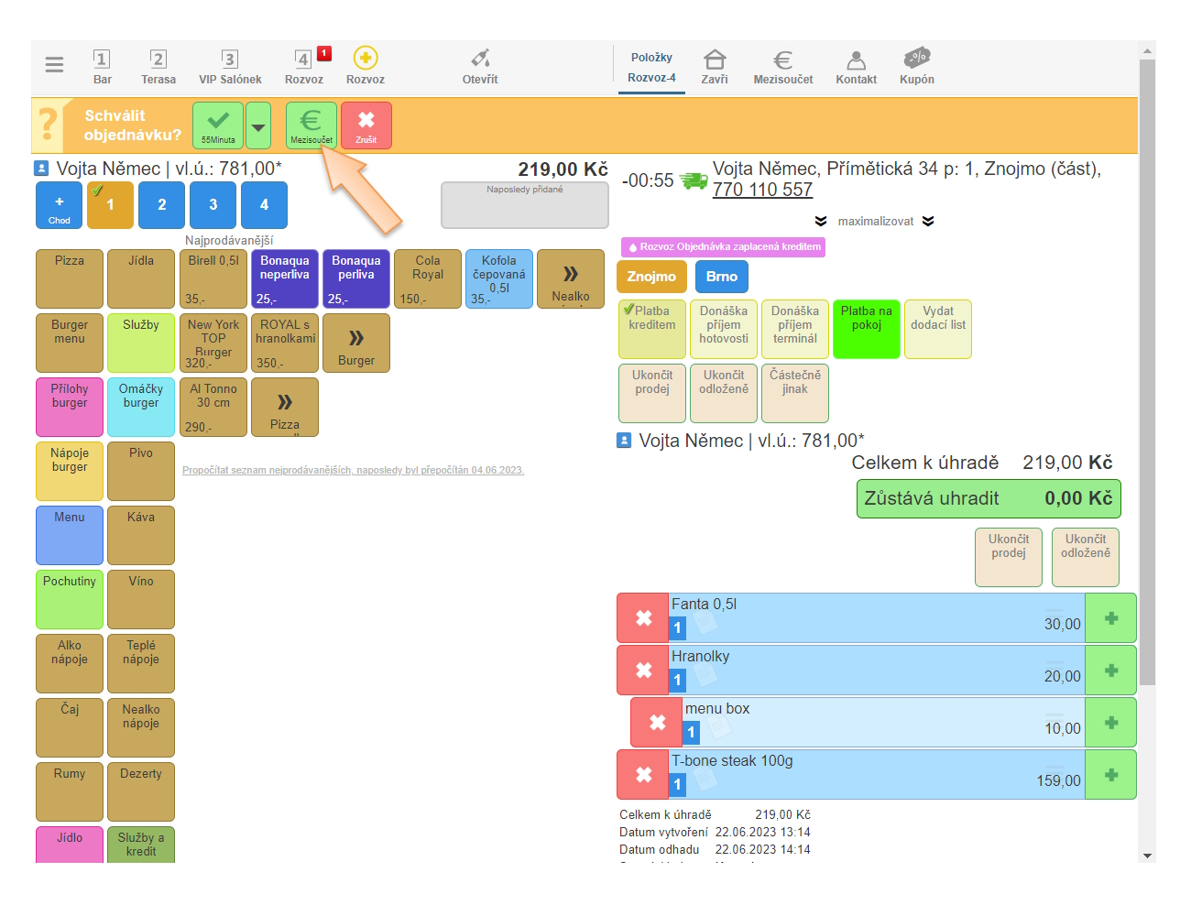Toggle Platba kreditem payment option
Image resolution: width=1191 pixels, height=916 pixels.
click(x=652, y=329)
